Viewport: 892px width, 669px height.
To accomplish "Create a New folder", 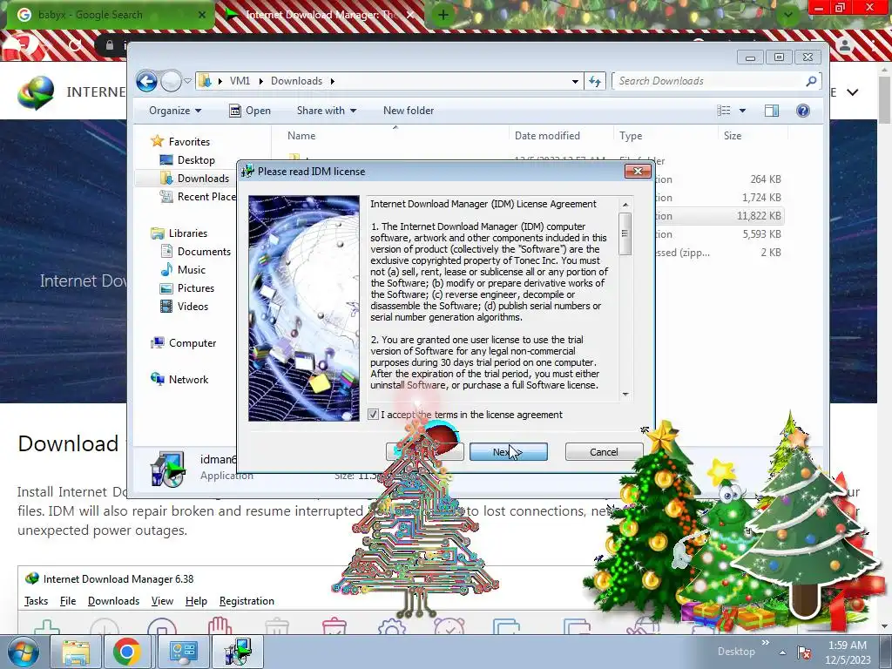I will click(409, 111).
